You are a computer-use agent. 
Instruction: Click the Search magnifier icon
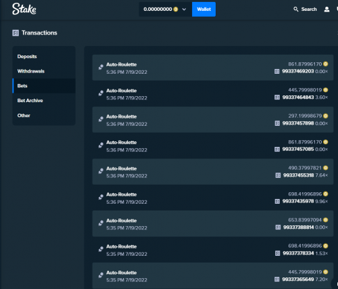(x=296, y=9)
